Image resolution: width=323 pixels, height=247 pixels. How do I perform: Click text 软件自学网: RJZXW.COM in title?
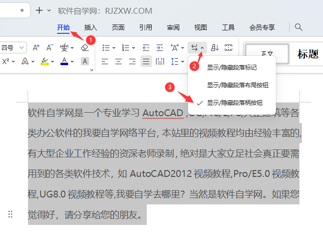[x=105, y=11]
